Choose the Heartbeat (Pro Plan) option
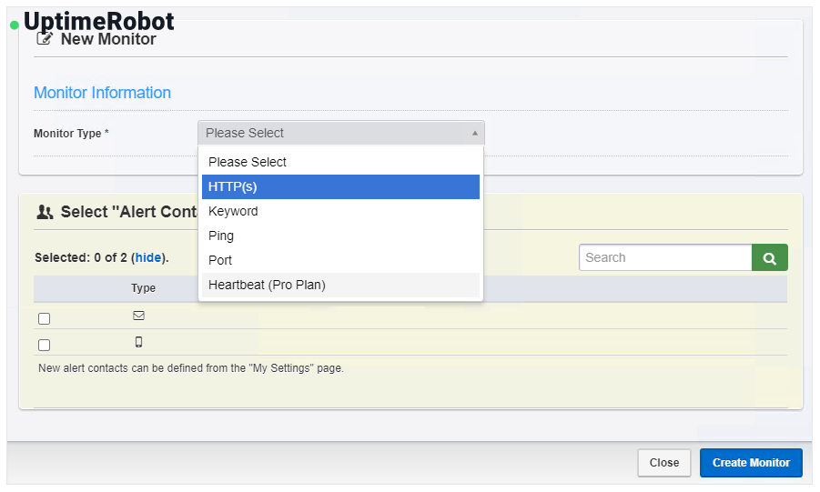This screenshot has height=492, width=820. coord(340,285)
